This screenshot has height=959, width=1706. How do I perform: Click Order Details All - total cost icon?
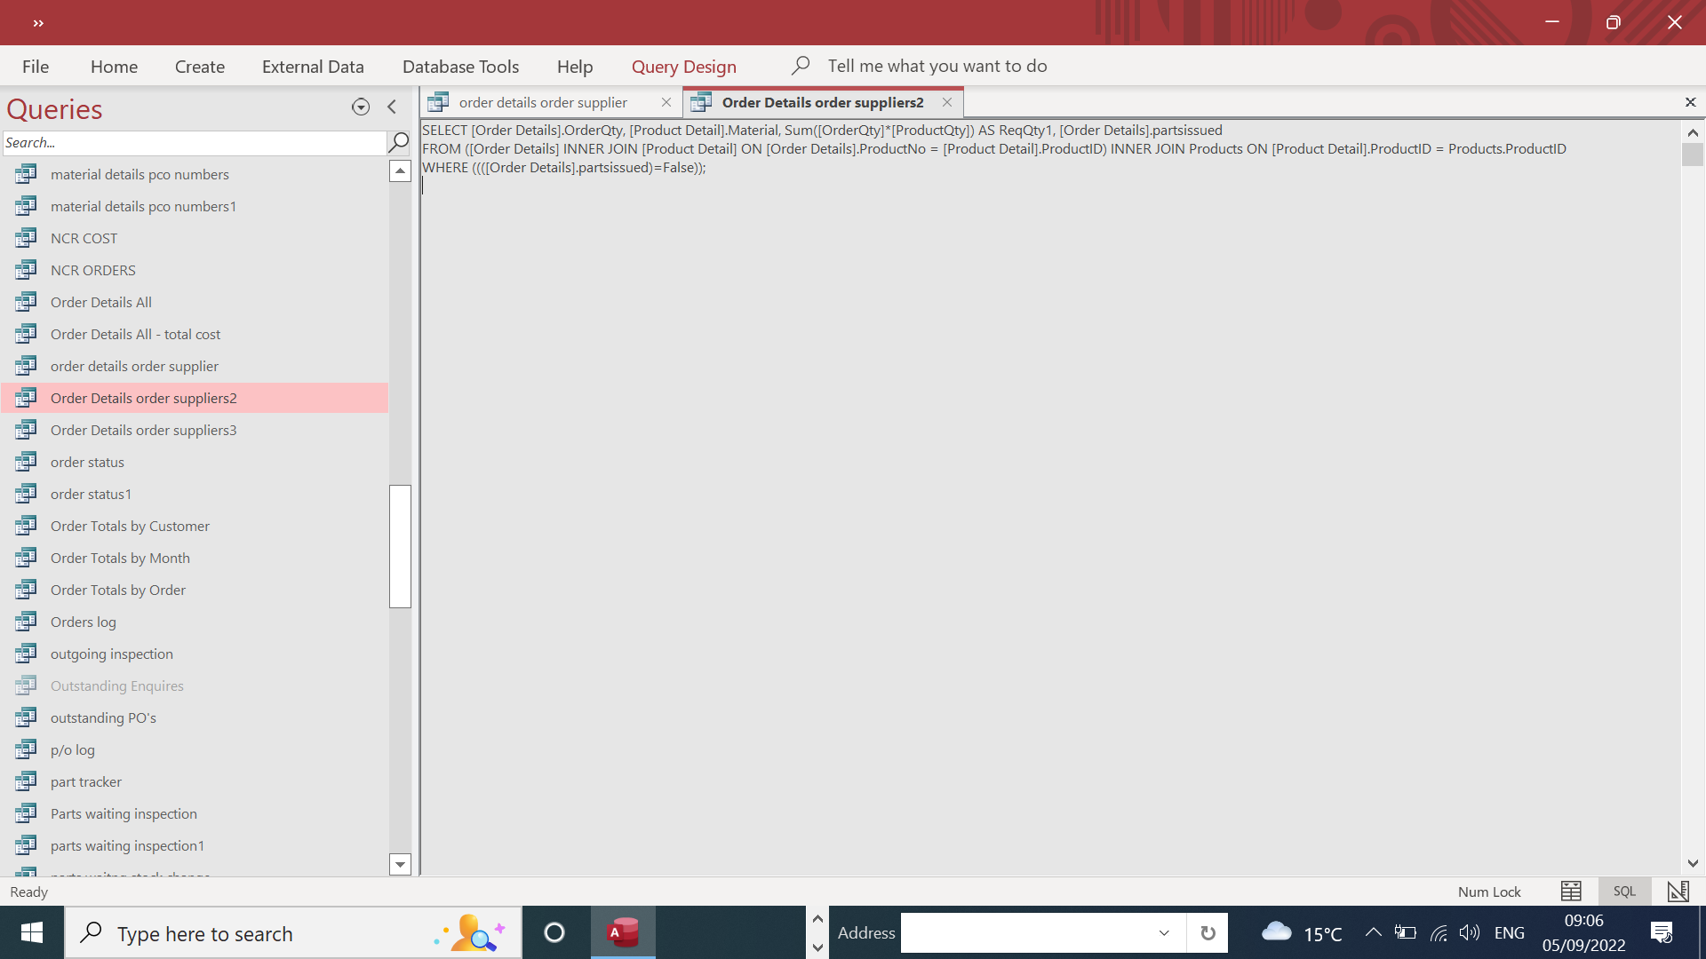pos(26,334)
